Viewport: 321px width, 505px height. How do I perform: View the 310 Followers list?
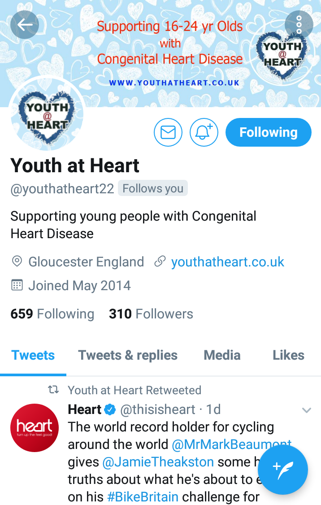click(x=151, y=313)
